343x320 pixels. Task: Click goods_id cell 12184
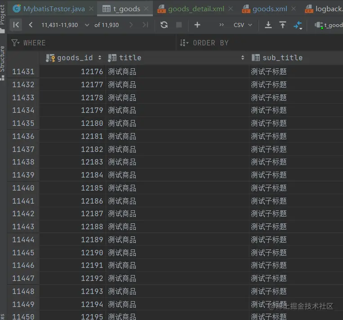pyautogui.click(x=73, y=175)
